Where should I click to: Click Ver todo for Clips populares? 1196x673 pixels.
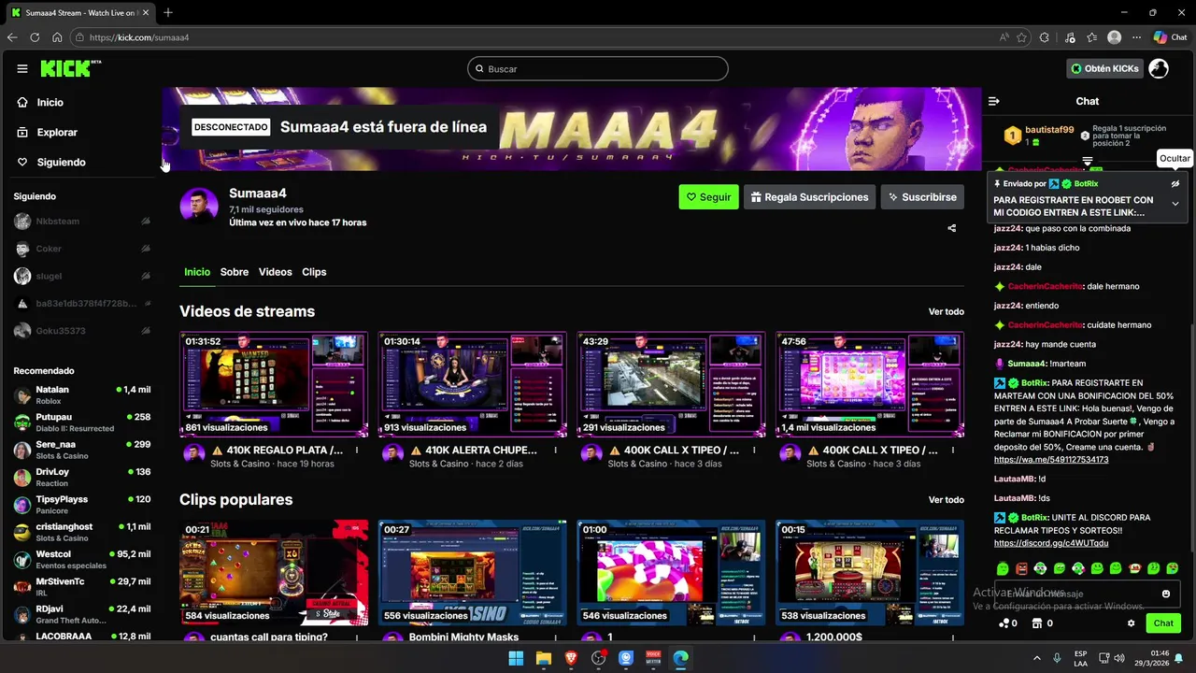(x=946, y=500)
